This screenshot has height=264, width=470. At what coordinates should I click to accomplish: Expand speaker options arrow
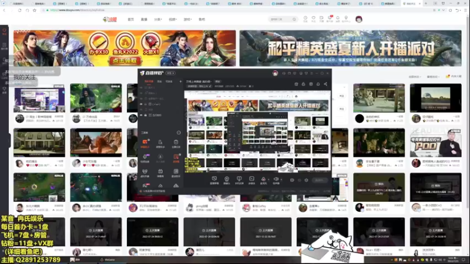[x=281, y=180]
